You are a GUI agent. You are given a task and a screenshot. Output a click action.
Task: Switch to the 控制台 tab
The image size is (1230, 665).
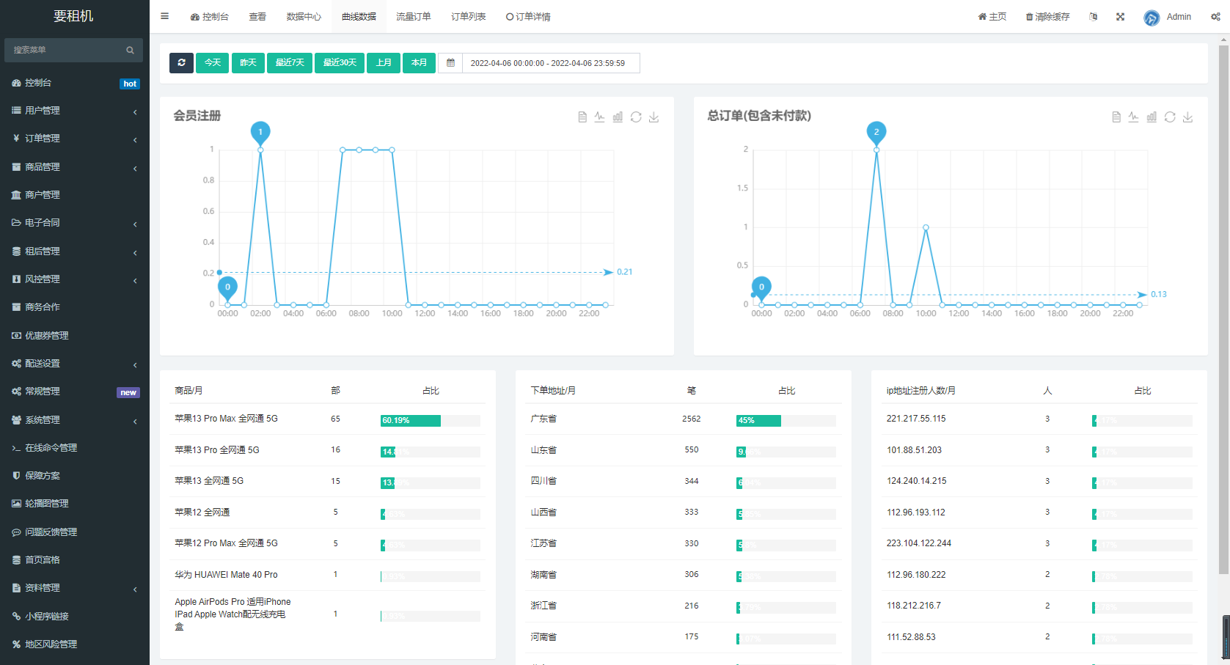point(209,17)
